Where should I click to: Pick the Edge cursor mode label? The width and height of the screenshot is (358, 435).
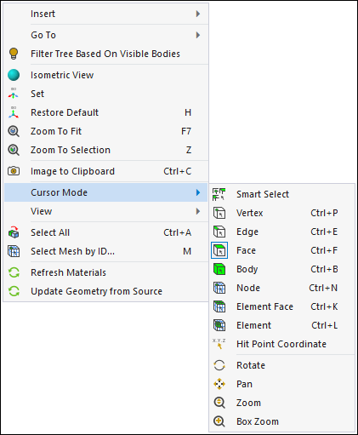247,232
